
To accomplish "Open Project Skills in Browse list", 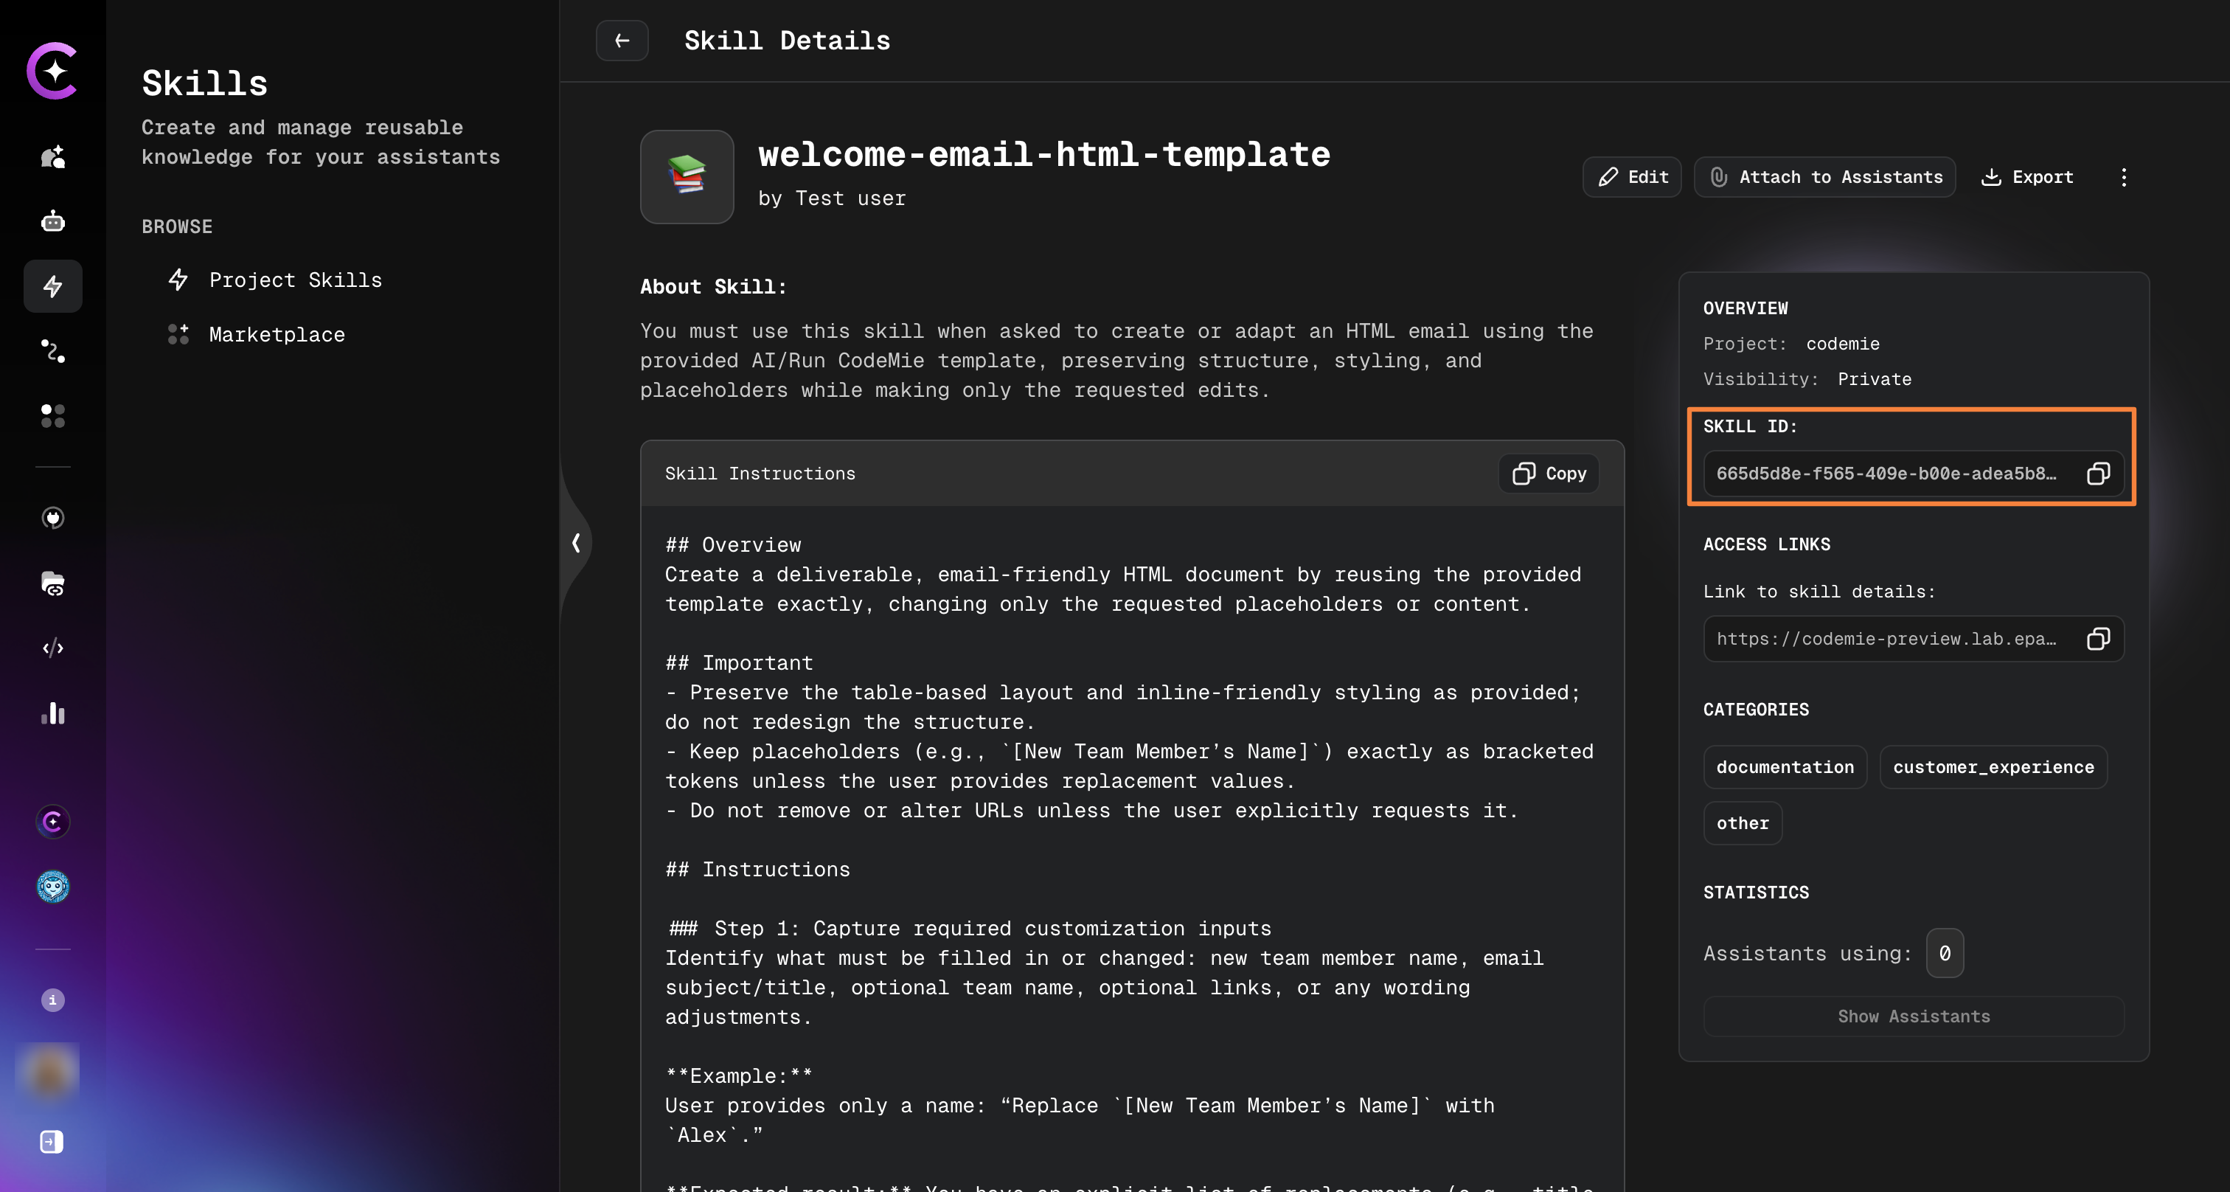I will click(x=274, y=280).
